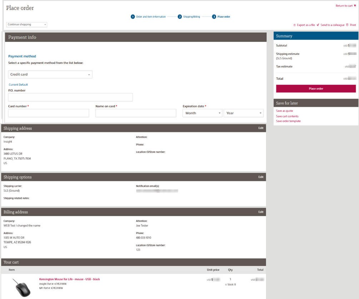Image resolution: width=359 pixels, height=299 pixels.
Task: Click inside the P.O. number field
Action: click(70, 97)
